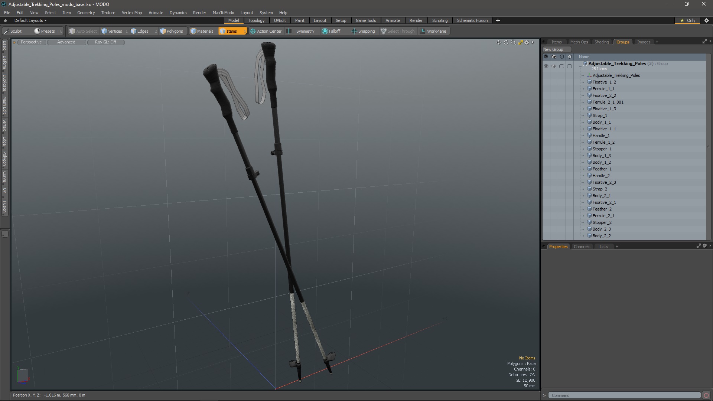
Task: Toggle the second checkbox of the group row
Action: (x=569, y=66)
